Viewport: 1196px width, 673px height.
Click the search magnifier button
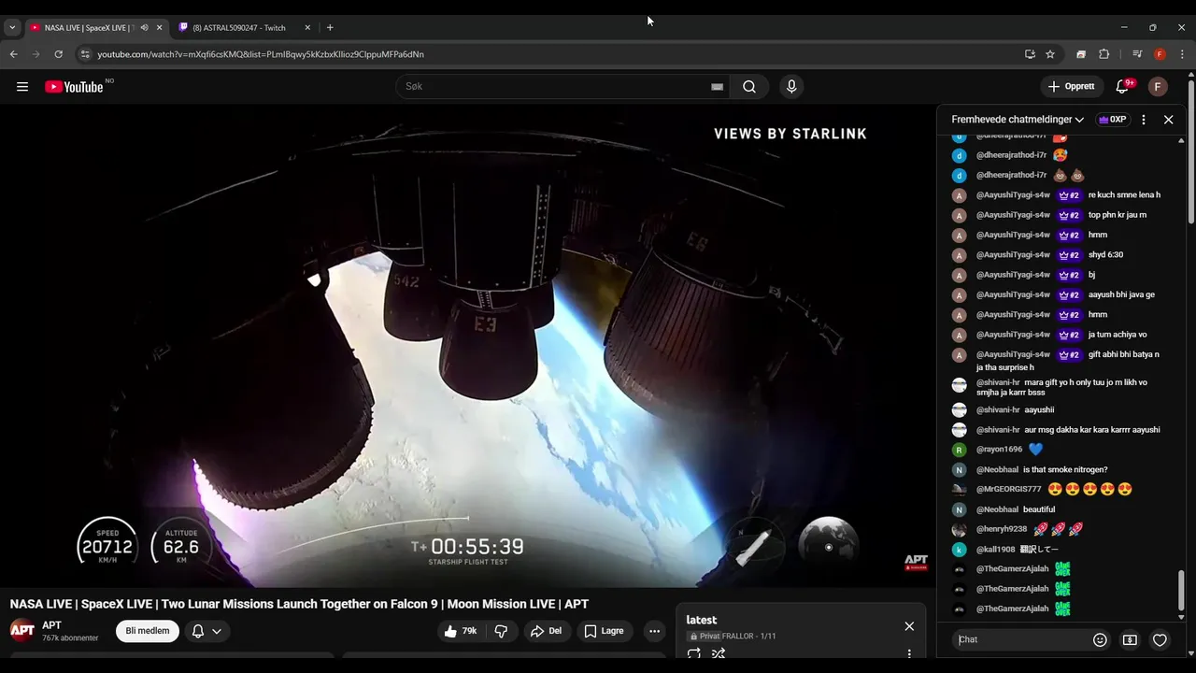[x=749, y=87]
